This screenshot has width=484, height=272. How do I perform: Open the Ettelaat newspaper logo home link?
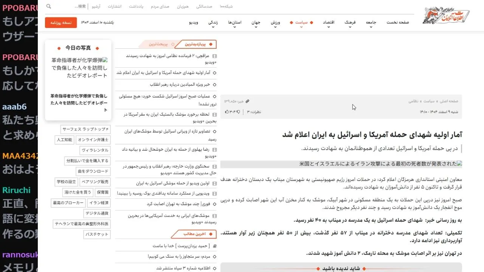pyautogui.click(x=446, y=15)
